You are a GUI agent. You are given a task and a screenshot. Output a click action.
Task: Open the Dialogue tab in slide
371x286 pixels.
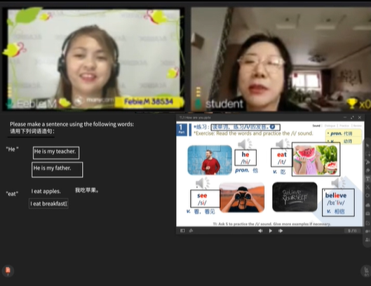[x=330, y=126]
